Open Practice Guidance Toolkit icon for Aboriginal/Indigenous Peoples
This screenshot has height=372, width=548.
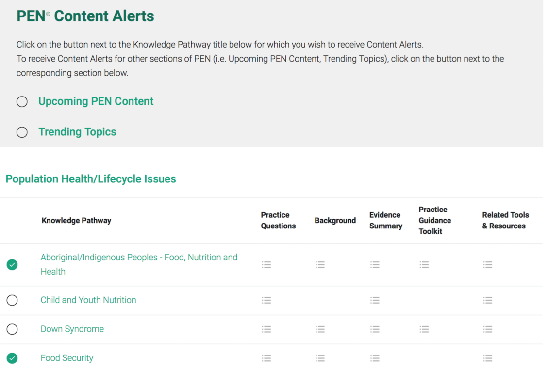tap(424, 265)
